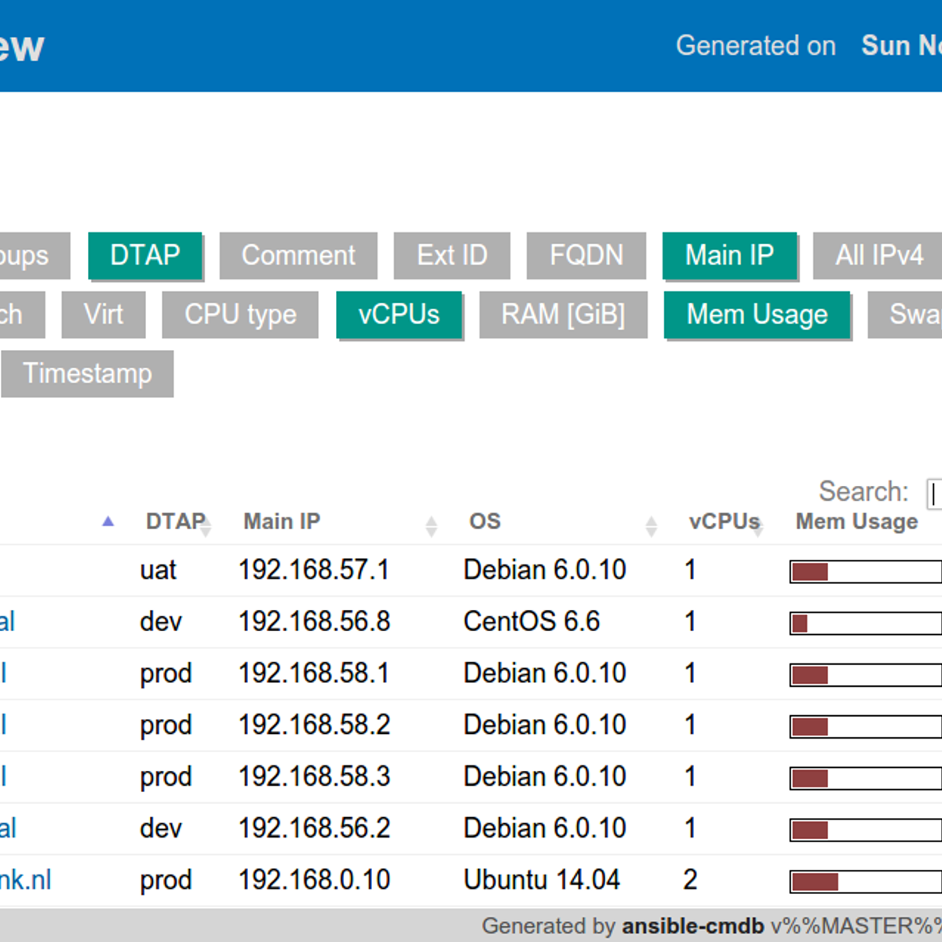Open the prod host link ending in nk.nl

pos(26,880)
